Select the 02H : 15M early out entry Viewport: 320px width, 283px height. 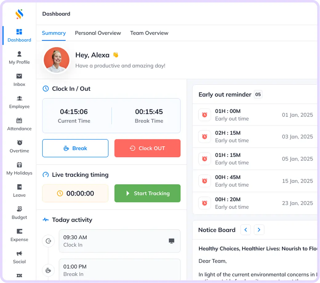pos(255,137)
